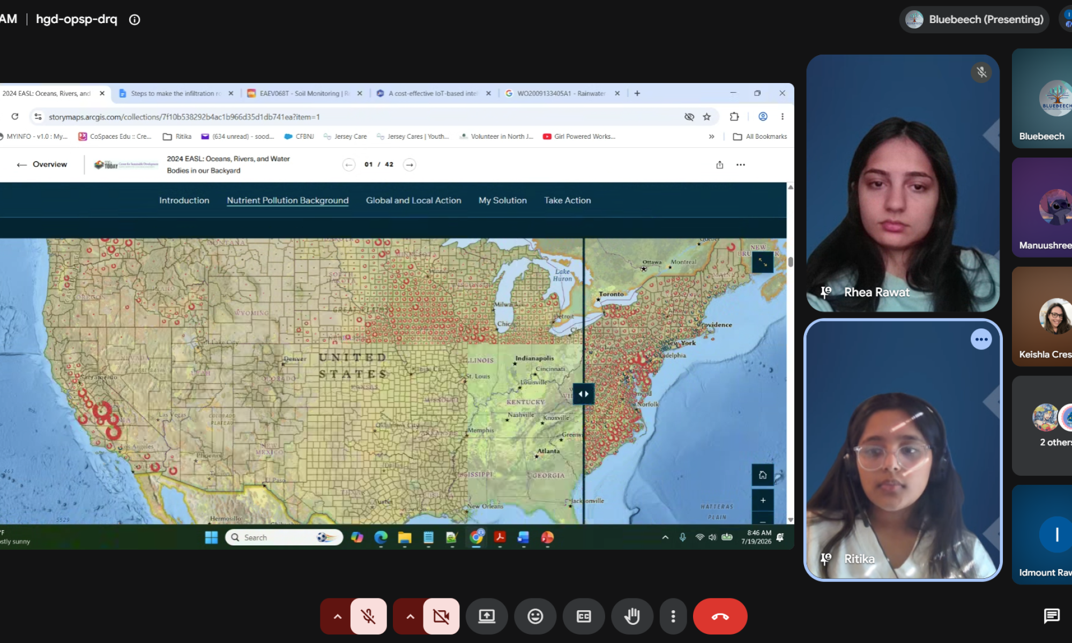This screenshot has width=1072, height=643.
Task: Raise your hand in the meeting
Action: 632,616
